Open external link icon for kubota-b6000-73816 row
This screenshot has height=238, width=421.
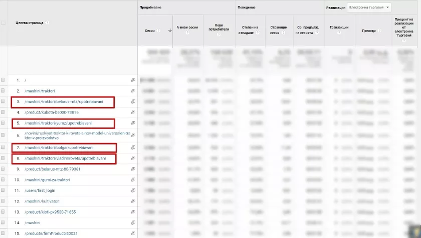(x=133, y=112)
